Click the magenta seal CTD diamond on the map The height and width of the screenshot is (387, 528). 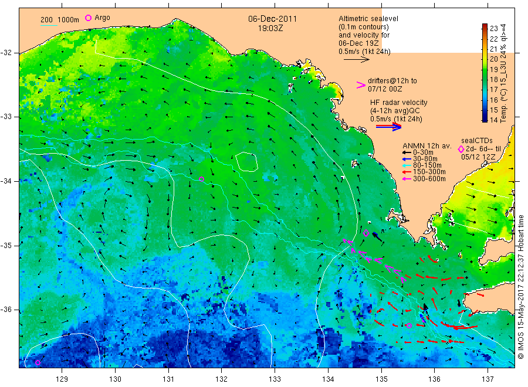pyautogui.click(x=366, y=233)
